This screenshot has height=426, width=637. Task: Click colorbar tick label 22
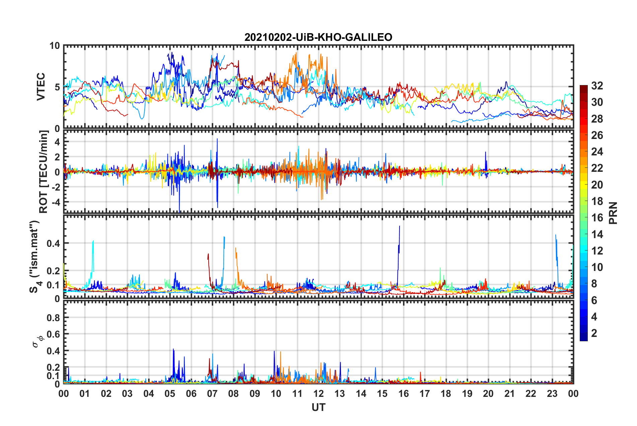[597, 168]
